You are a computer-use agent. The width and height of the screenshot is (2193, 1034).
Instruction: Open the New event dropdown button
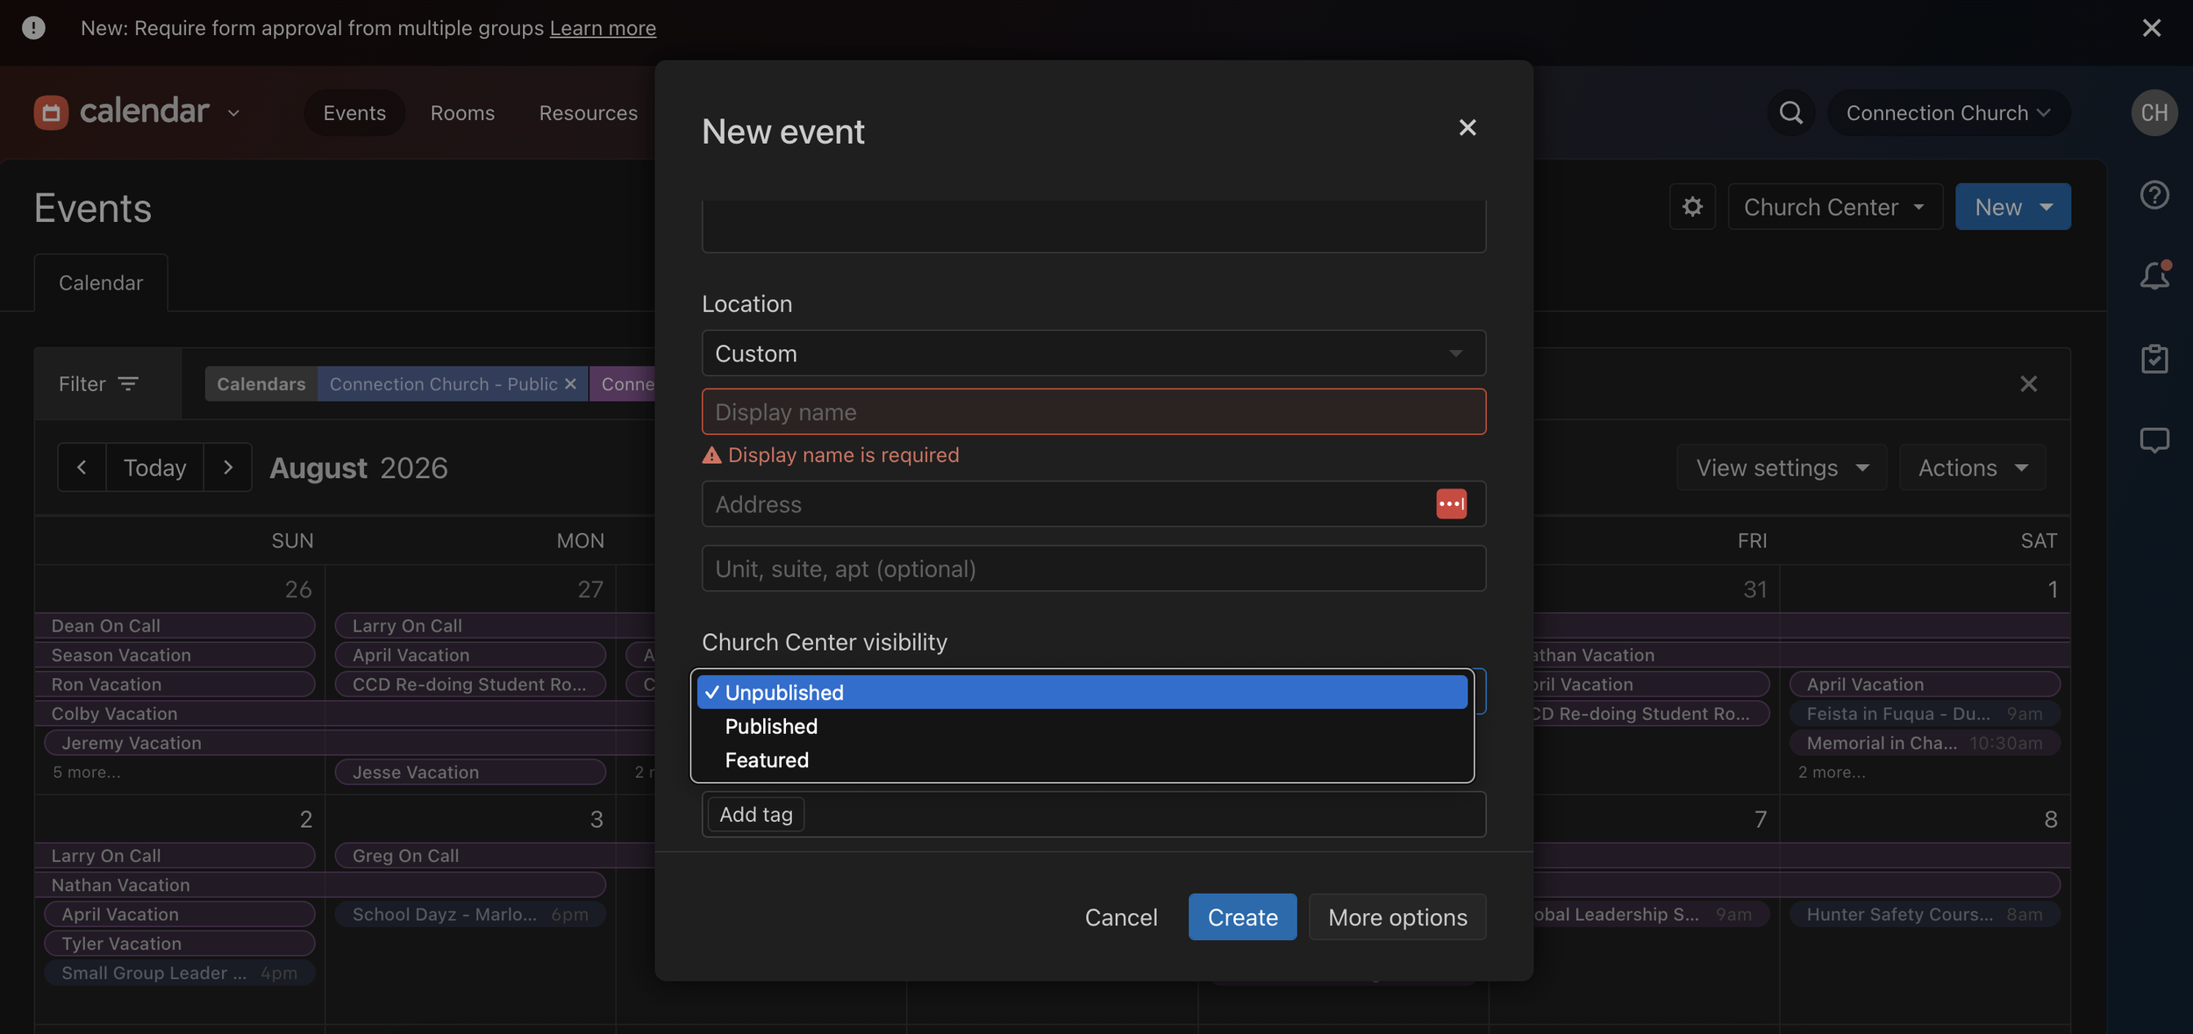(x=2012, y=207)
